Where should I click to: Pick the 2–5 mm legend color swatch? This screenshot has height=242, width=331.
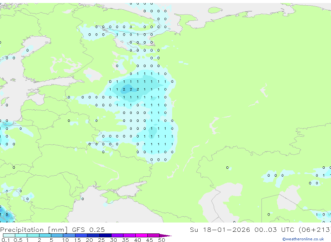pyautogui.click(x=45, y=235)
